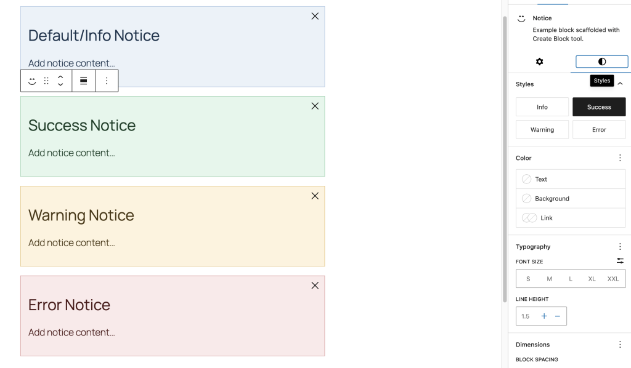Open the block toolbar options kebab menu
The height and width of the screenshot is (368, 631).
point(107,81)
